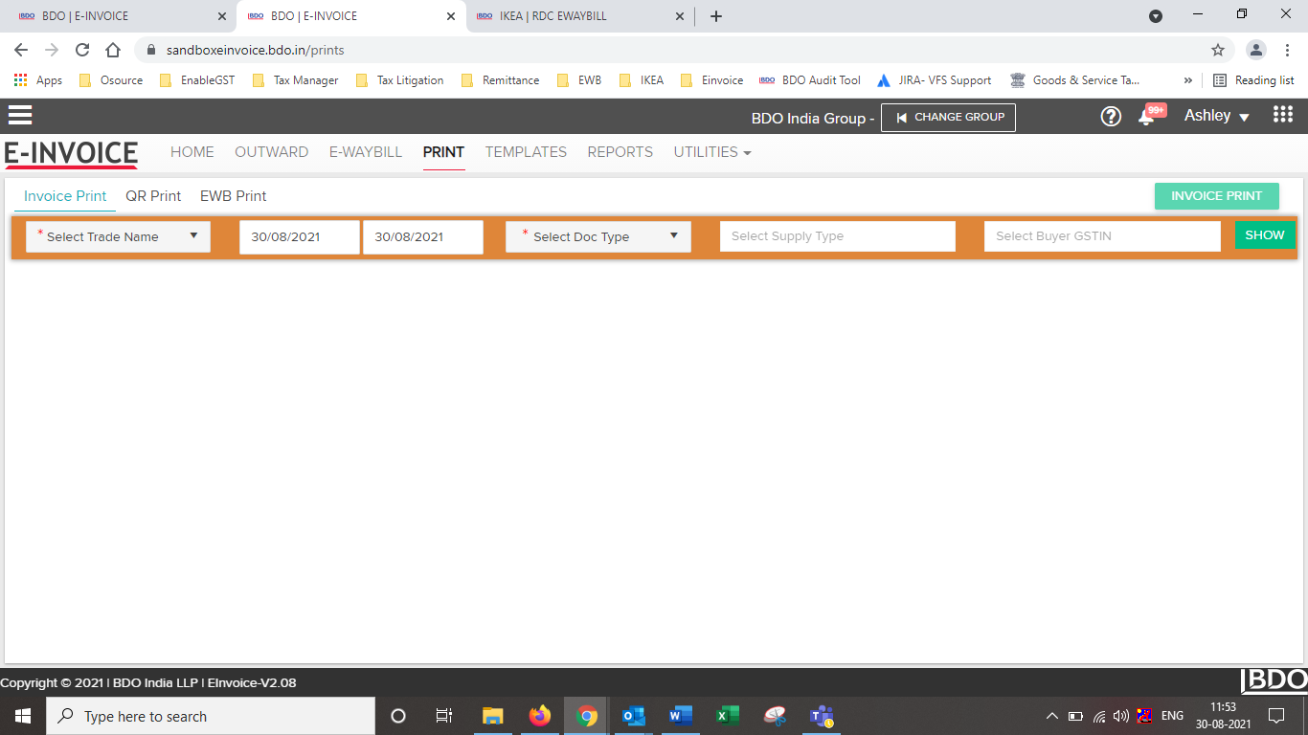Click the help question mark icon

[x=1111, y=117]
